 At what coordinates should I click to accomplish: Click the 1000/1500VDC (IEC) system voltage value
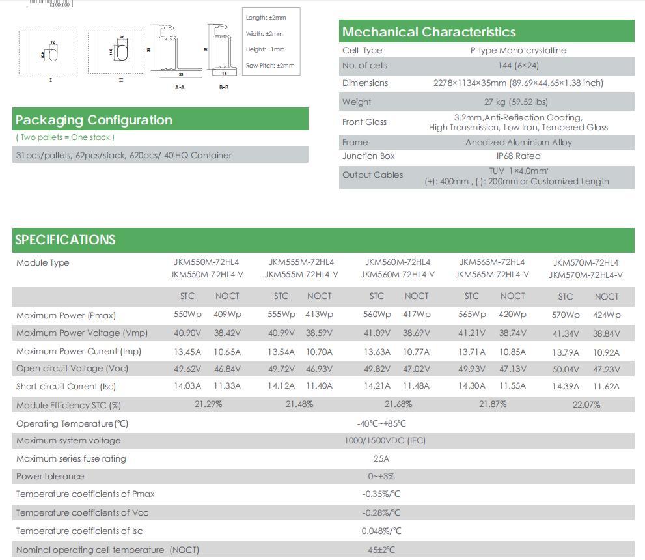[x=385, y=441]
